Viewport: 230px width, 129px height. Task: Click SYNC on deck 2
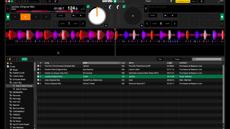153,15
